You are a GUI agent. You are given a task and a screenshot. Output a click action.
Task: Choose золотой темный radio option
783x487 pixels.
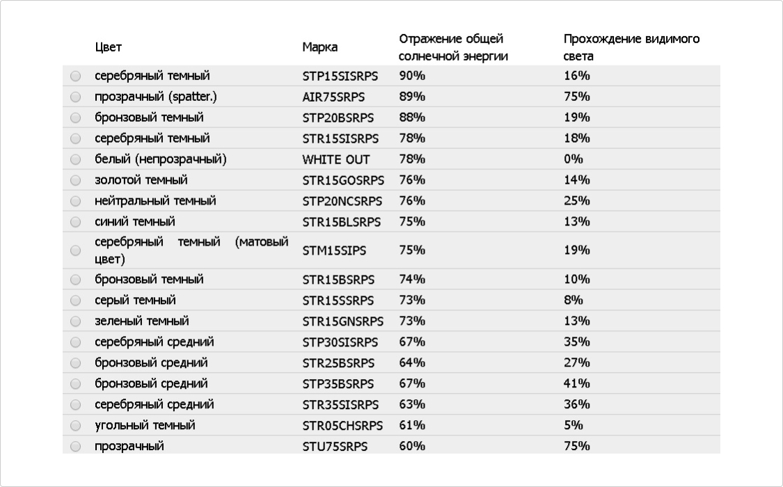point(75,181)
